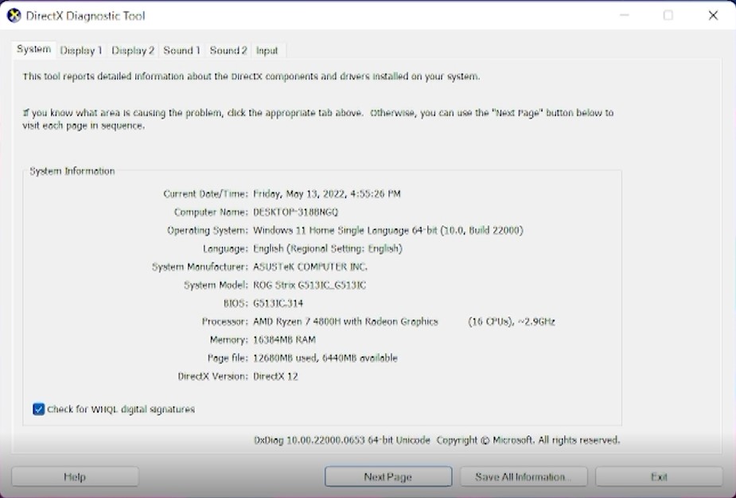736x498 pixels.
Task: Click the 16384MB RAM memory value
Action: pos(284,340)
